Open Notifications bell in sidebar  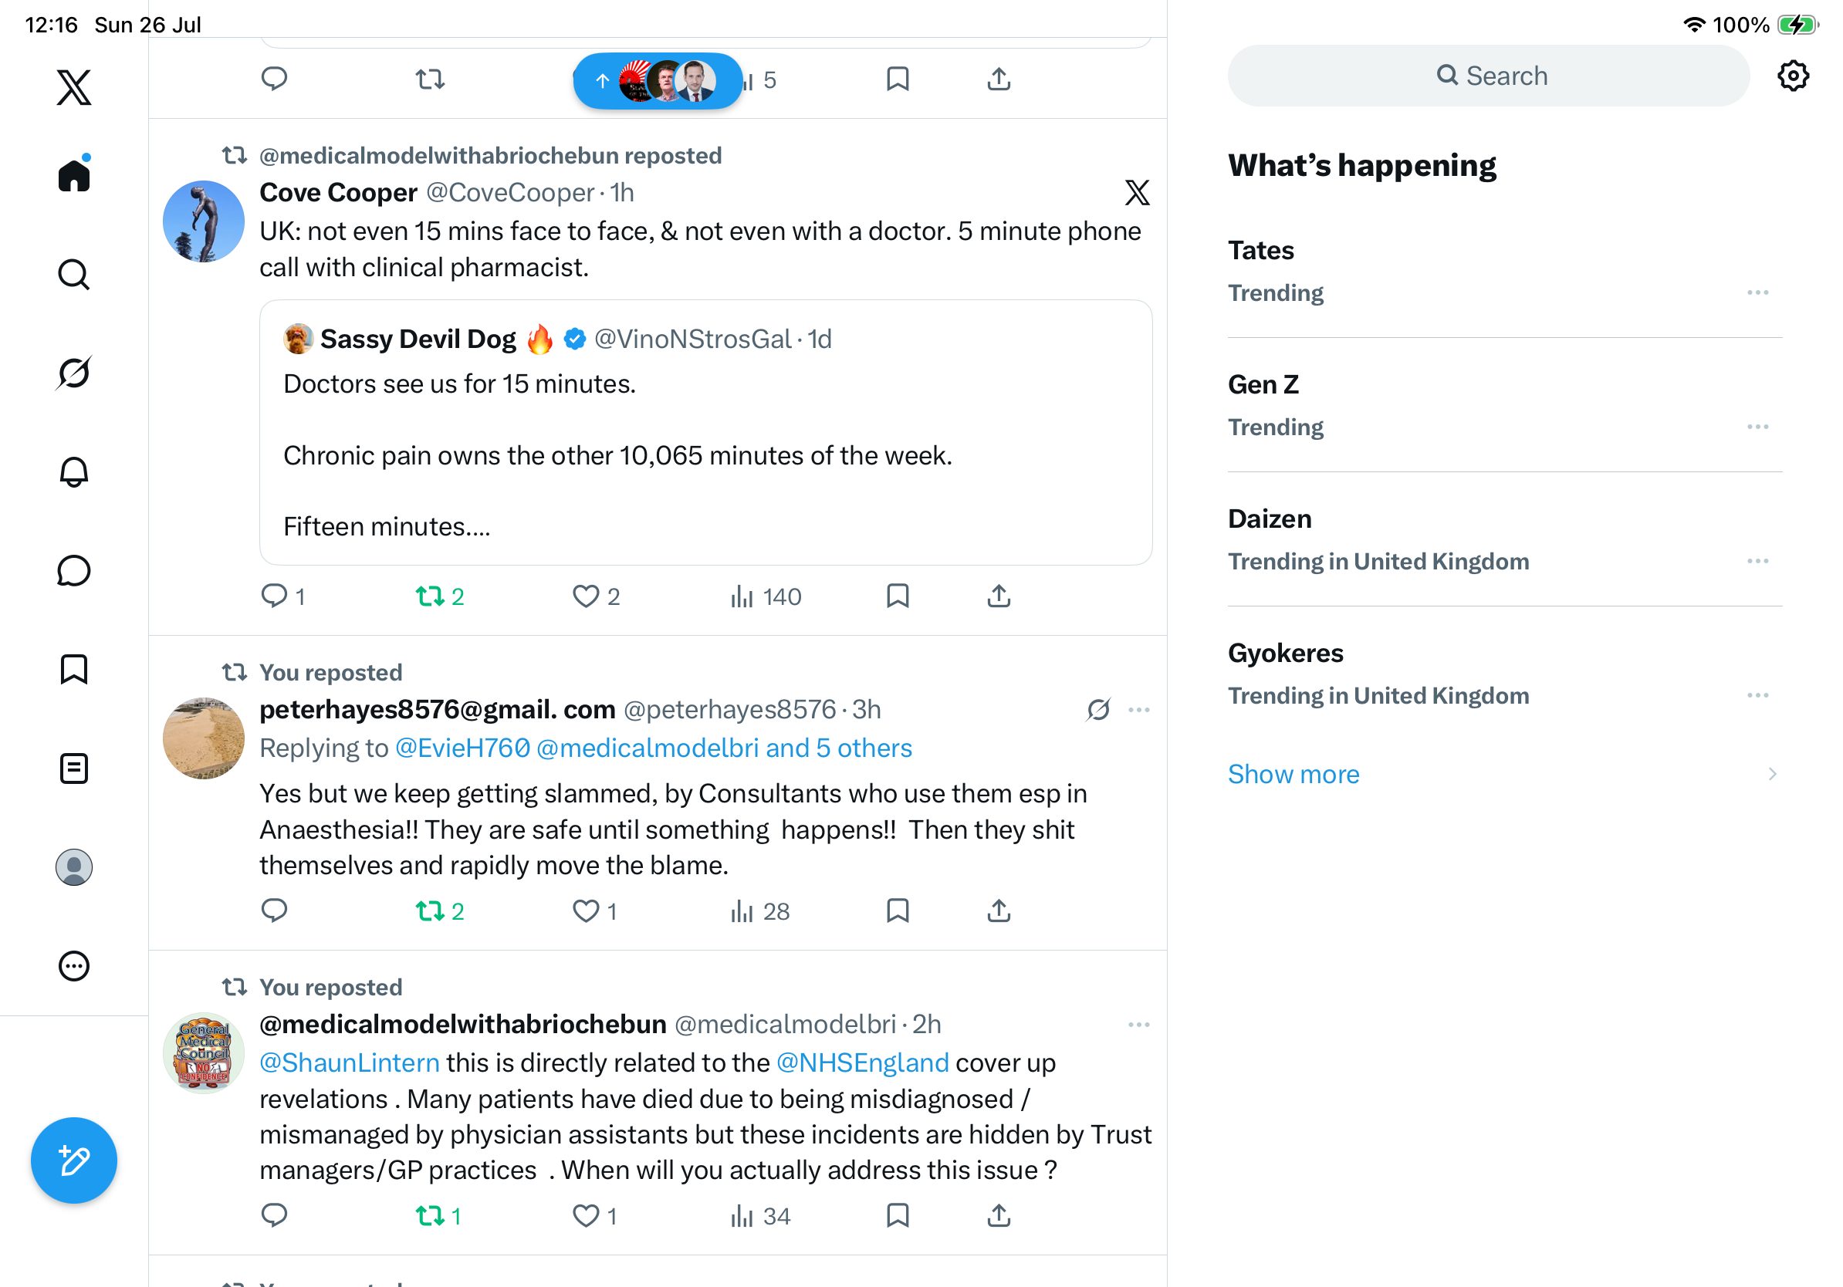[x=74, y=471]
